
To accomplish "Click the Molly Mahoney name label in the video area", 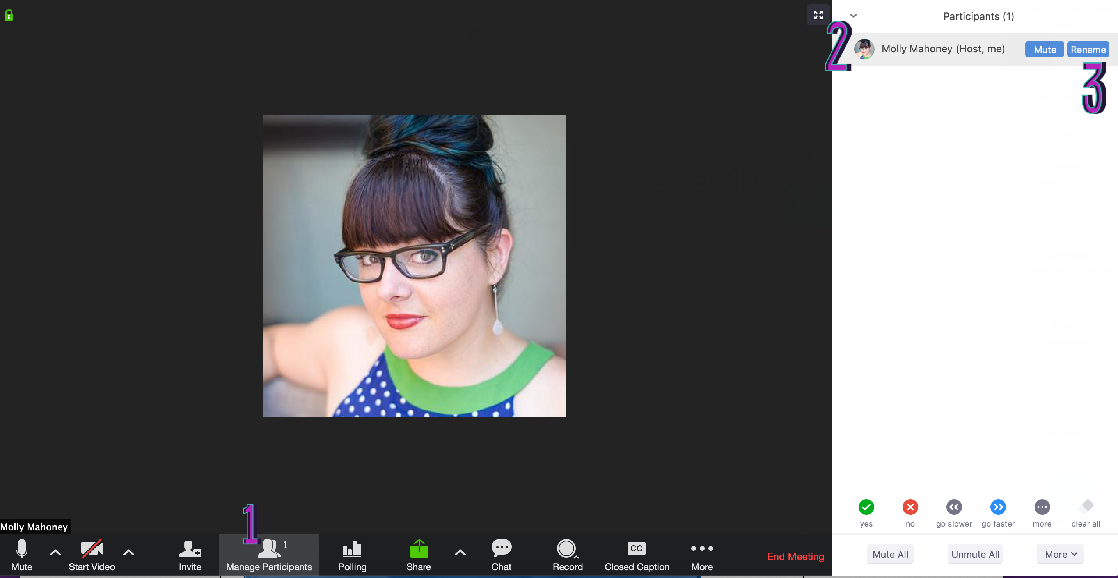I will pyautogui.click(x=34, y=527).
